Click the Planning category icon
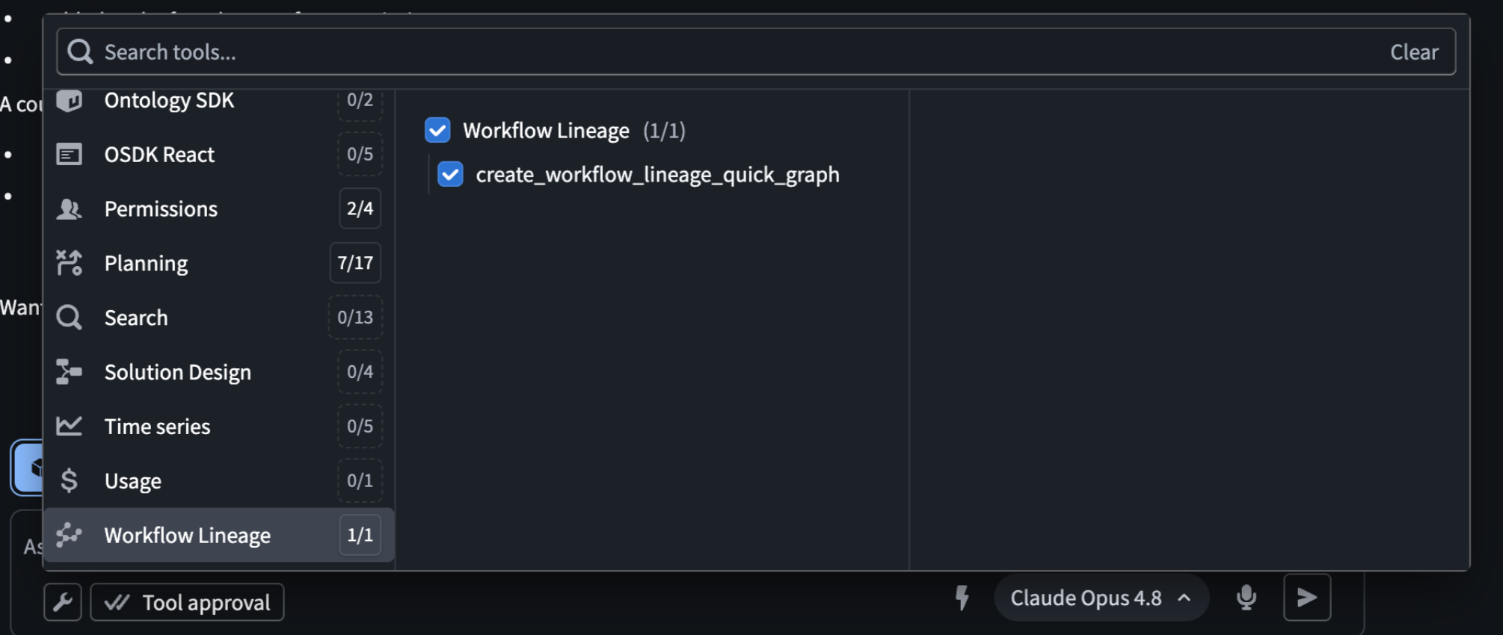Viewport: 1503px width, 635px height. click(69, 263)
